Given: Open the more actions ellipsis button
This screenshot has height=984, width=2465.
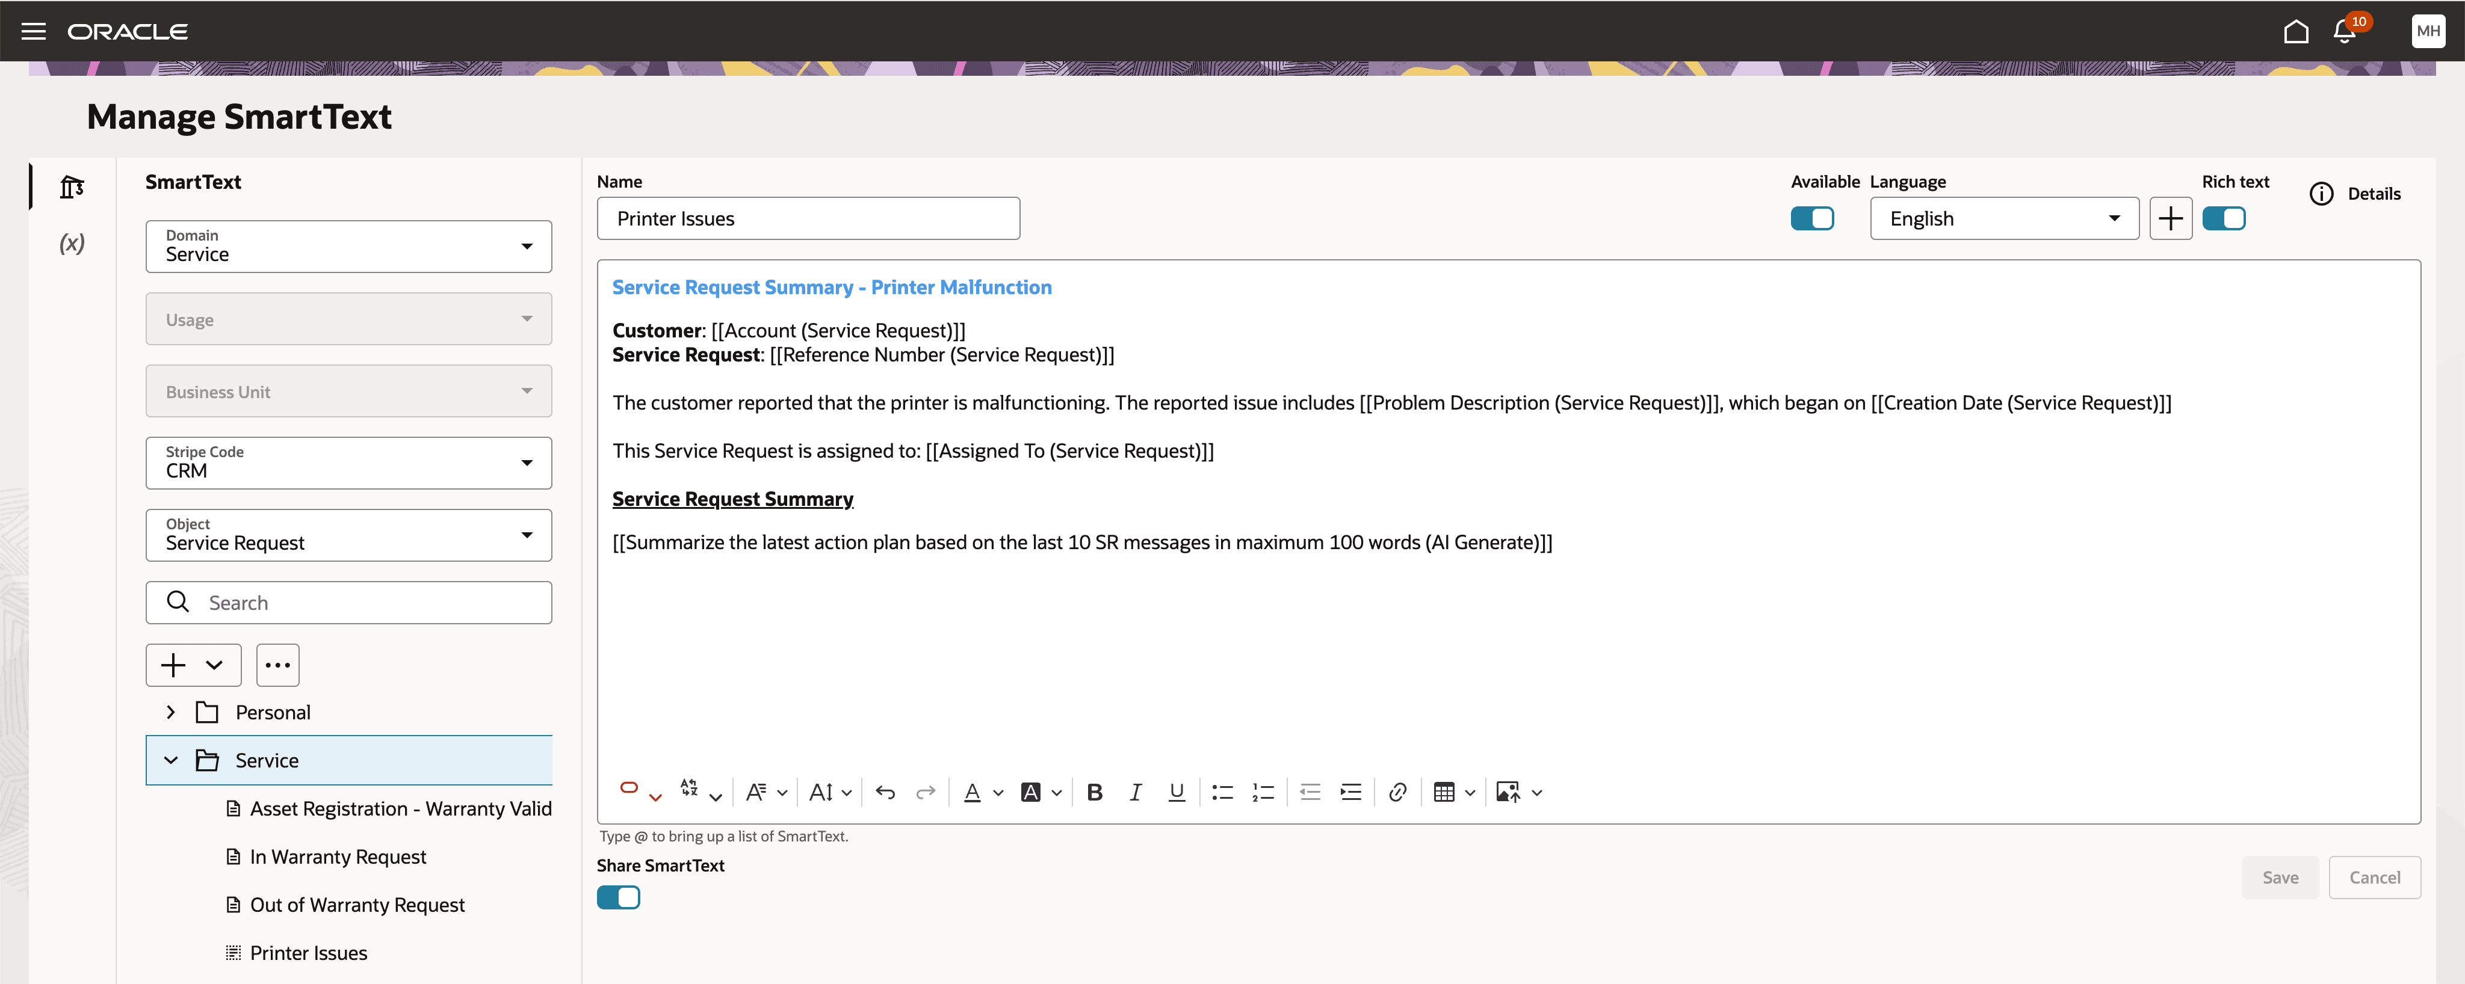Looking at the screenshot, I should pos(277,665).
